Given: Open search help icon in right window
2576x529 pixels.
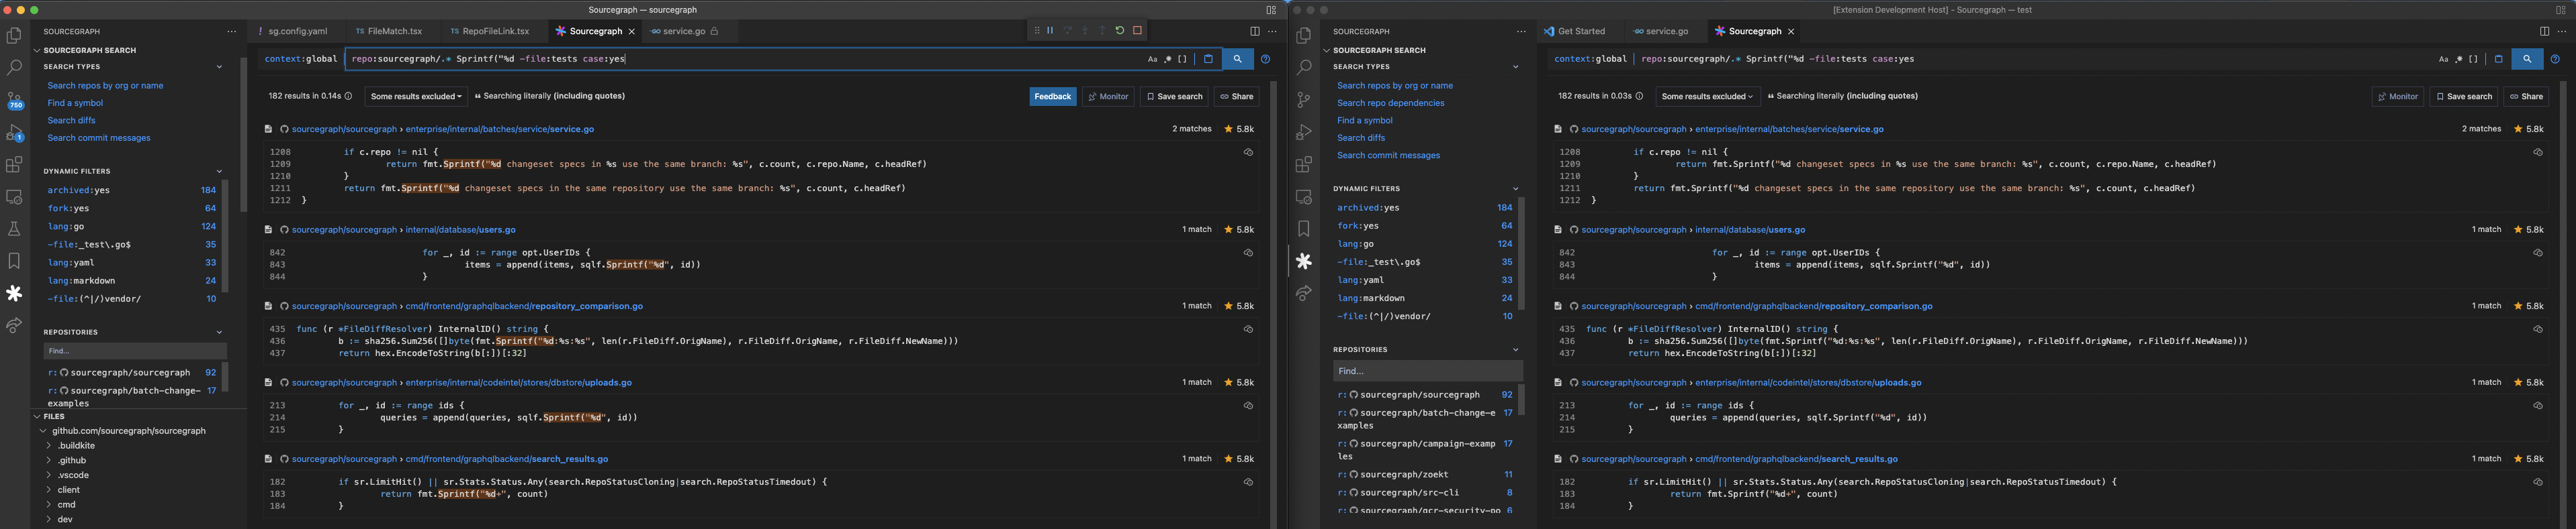Looking at the screenshot, I should tap(2555, 59).
